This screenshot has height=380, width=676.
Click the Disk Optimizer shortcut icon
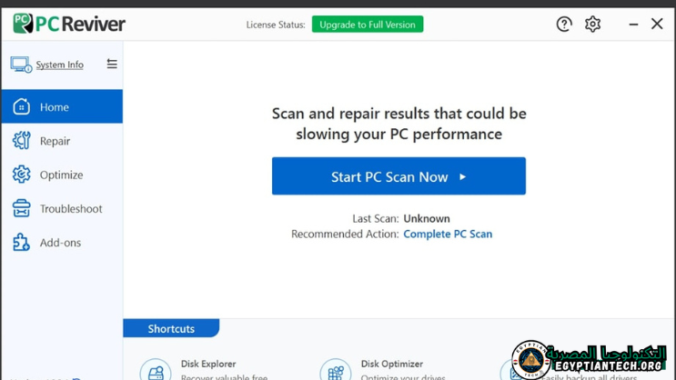(x=336, y=370)
